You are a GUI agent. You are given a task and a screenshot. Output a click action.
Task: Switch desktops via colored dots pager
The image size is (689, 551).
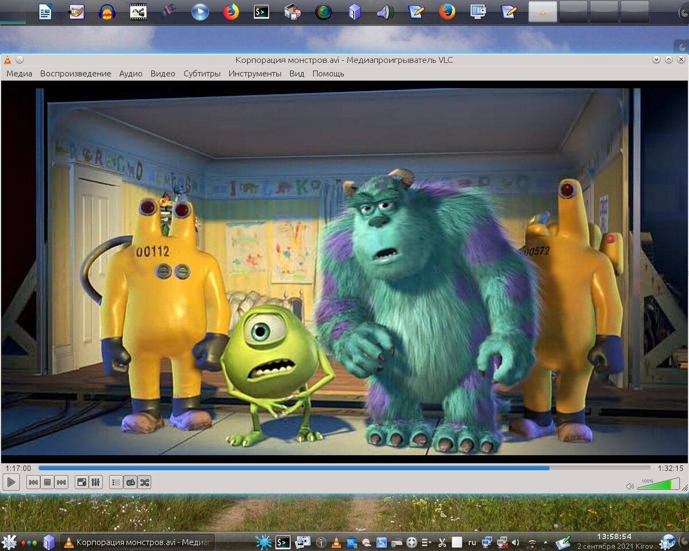point(29,542)
